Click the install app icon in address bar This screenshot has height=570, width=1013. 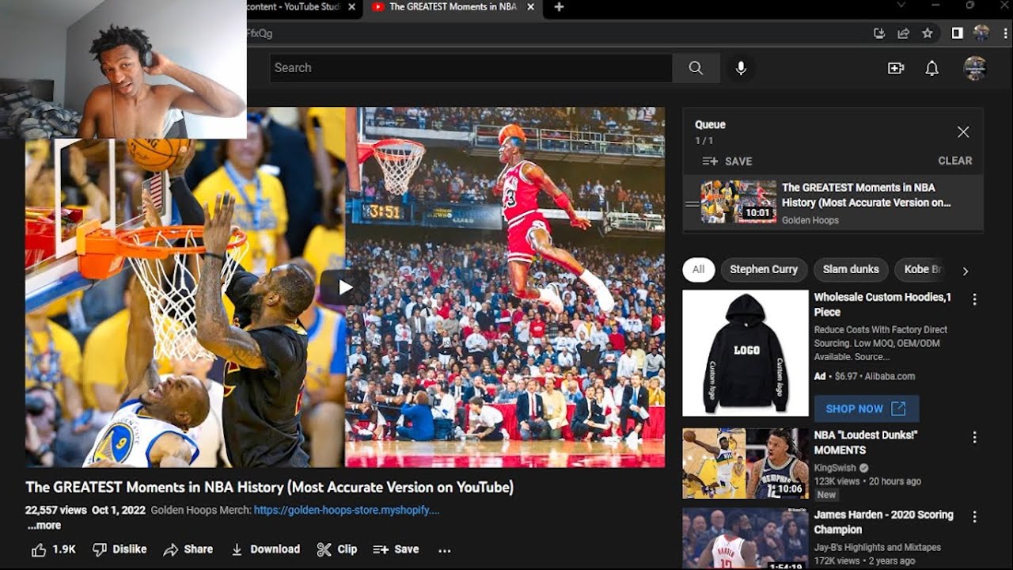(x=878, y=33)
